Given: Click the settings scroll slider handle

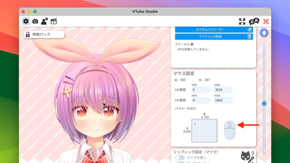Looking at the screenshot, I should (264, 104).
